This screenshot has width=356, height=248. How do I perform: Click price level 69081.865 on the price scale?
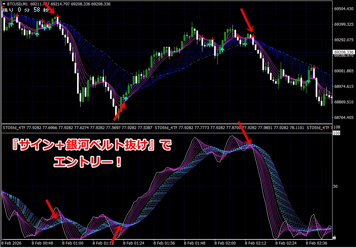[344, 71]
